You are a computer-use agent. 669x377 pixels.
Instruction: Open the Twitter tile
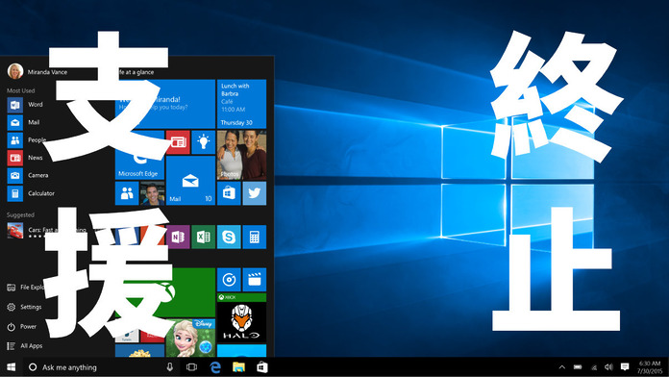pyautogui.click(x=255, y=193)
